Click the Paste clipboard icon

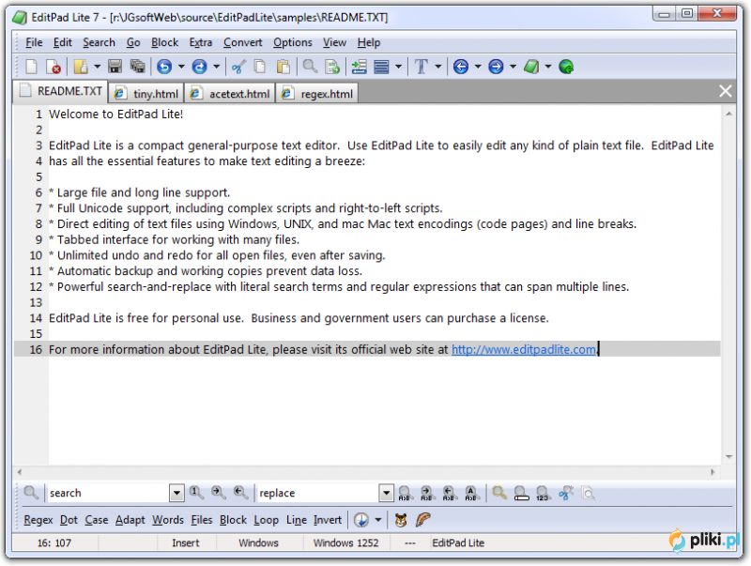click(284, 67)
